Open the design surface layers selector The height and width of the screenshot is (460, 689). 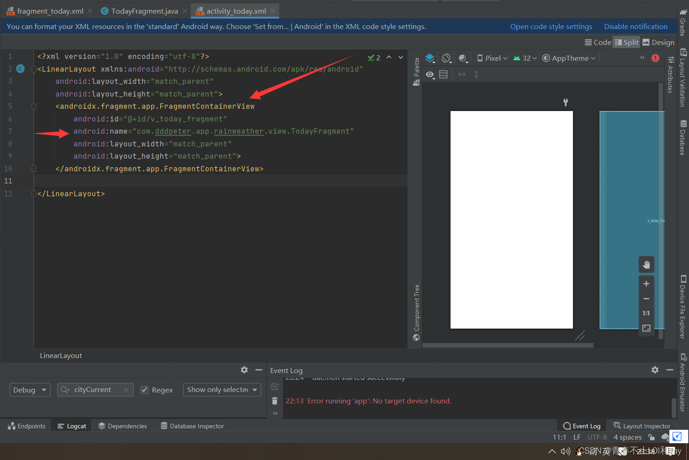tap(430, 58)
